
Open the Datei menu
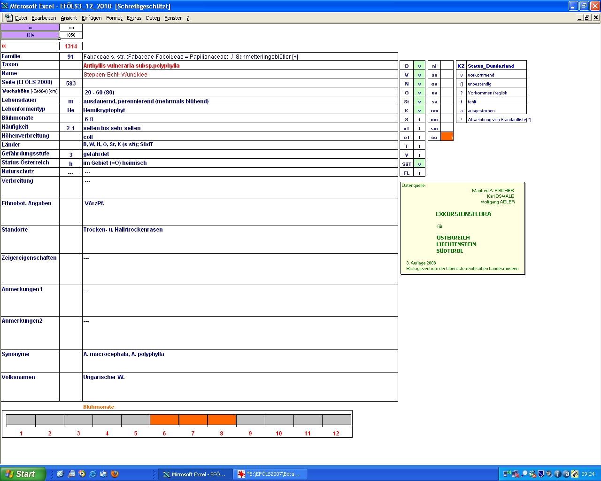pos(21,18)
